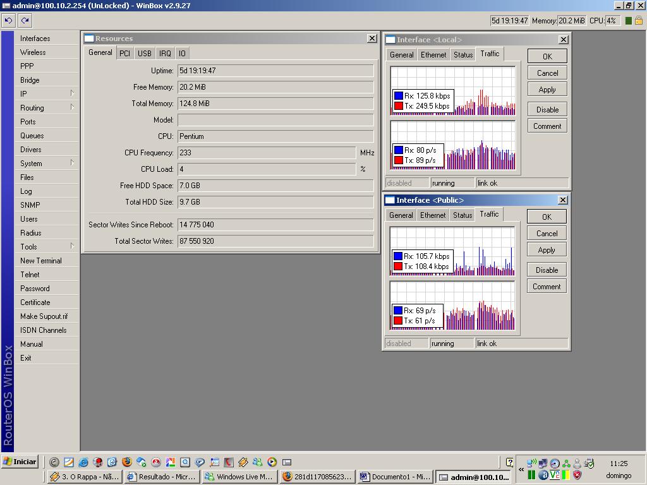Open Firefox from the quick launch bar
The width and height of the screenshot is (647, 485).
pos(127,462)
